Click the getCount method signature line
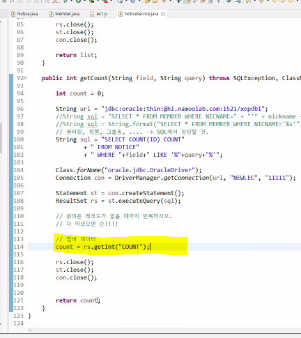 [x=171, y=78]
